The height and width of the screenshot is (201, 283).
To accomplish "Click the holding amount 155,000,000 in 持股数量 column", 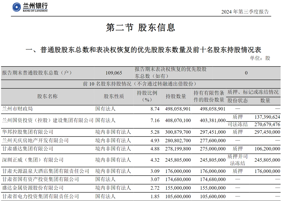I will pyautogui.click(x=178, y=188).
